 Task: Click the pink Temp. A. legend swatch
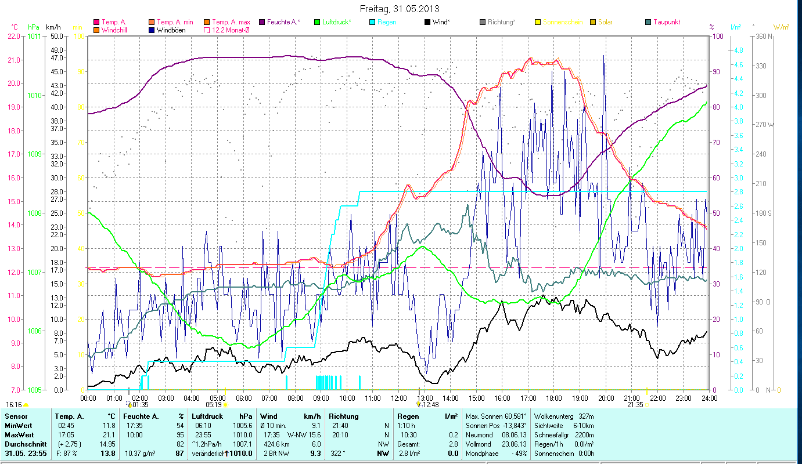tap(96, 22)
